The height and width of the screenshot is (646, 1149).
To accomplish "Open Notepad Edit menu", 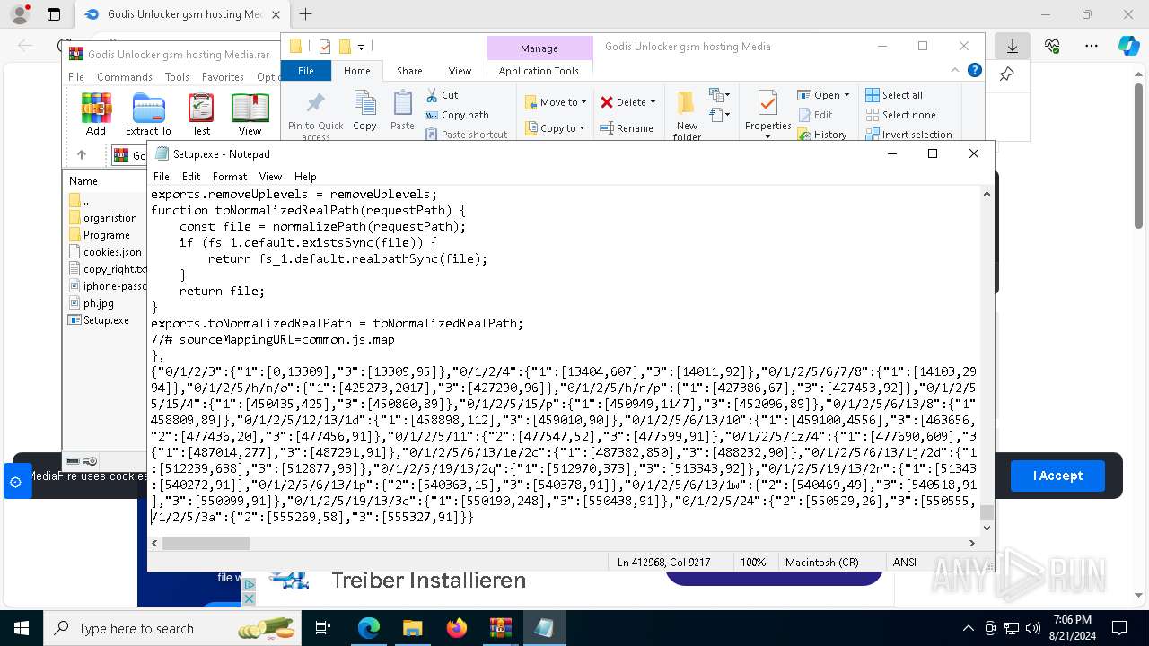I will pos(191,177).
